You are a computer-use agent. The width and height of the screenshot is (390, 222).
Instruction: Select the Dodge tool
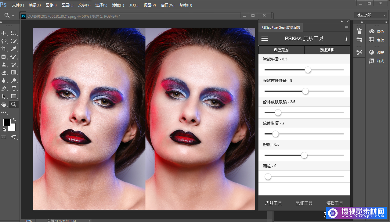coord(14,81)
